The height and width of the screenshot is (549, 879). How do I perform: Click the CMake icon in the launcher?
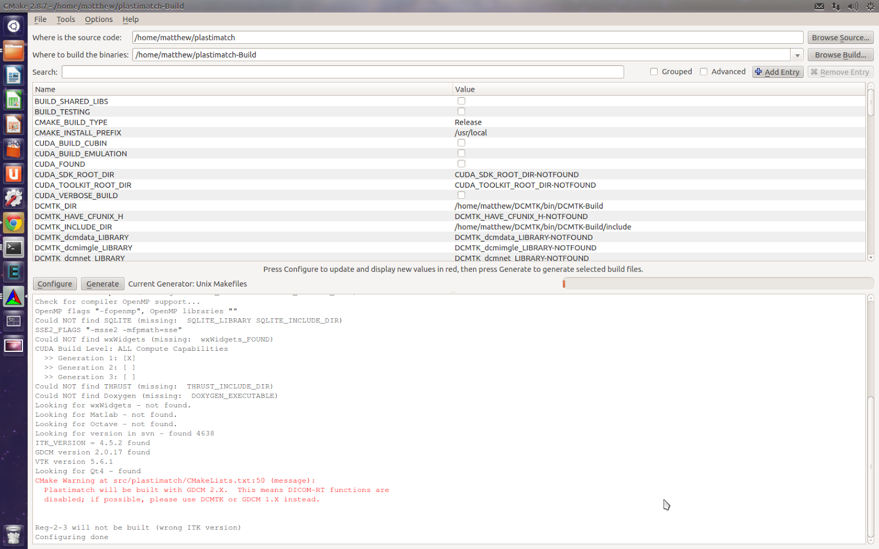point(14,297)
